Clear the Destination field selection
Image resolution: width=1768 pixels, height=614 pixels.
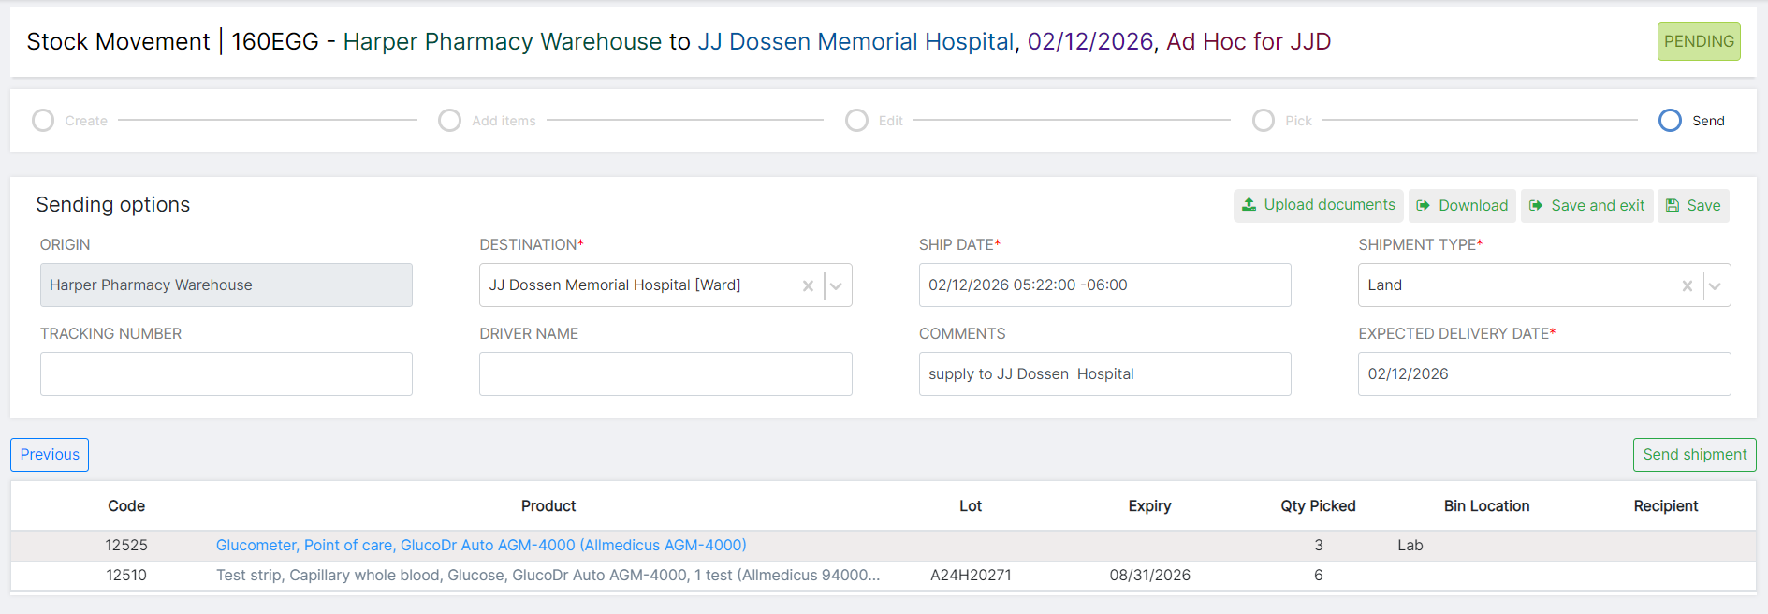808,285
